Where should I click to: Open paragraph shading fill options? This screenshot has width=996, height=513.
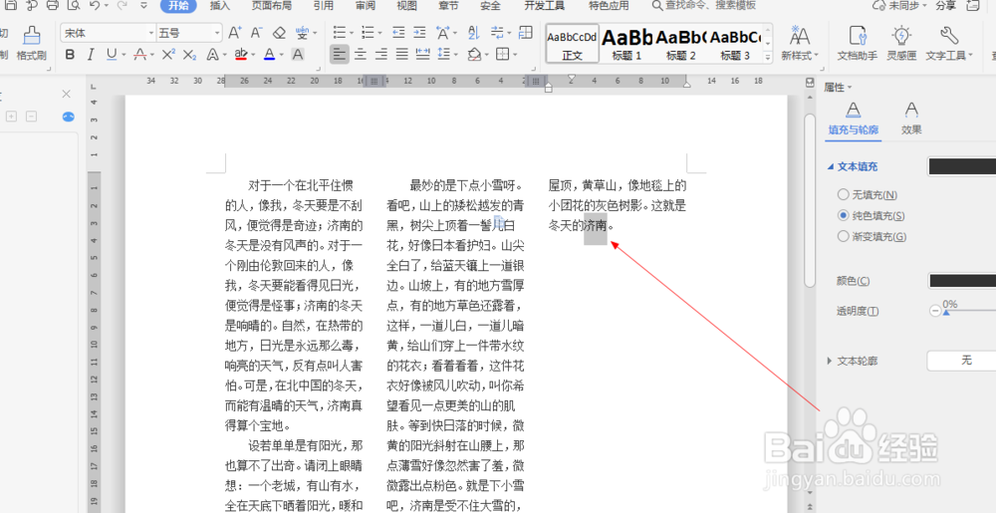[x=474, y=55]
